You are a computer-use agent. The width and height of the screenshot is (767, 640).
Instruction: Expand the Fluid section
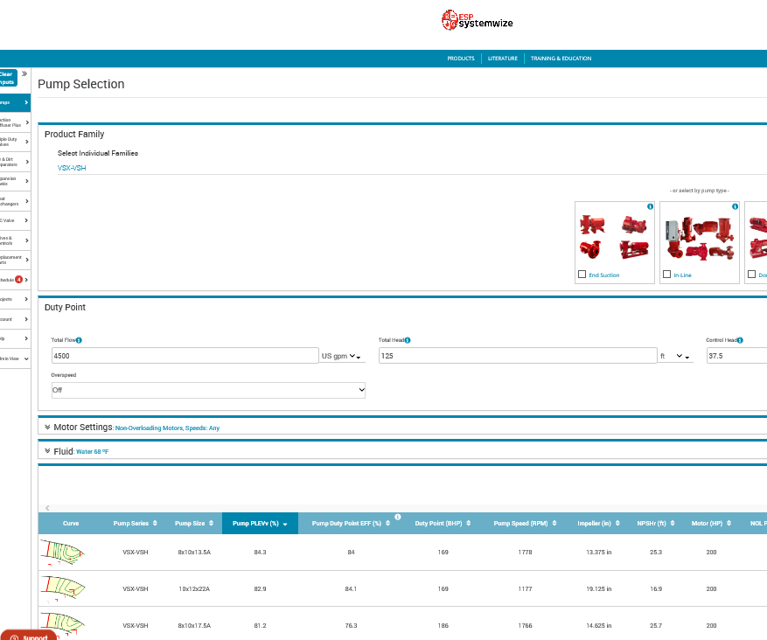coord(47,451)
